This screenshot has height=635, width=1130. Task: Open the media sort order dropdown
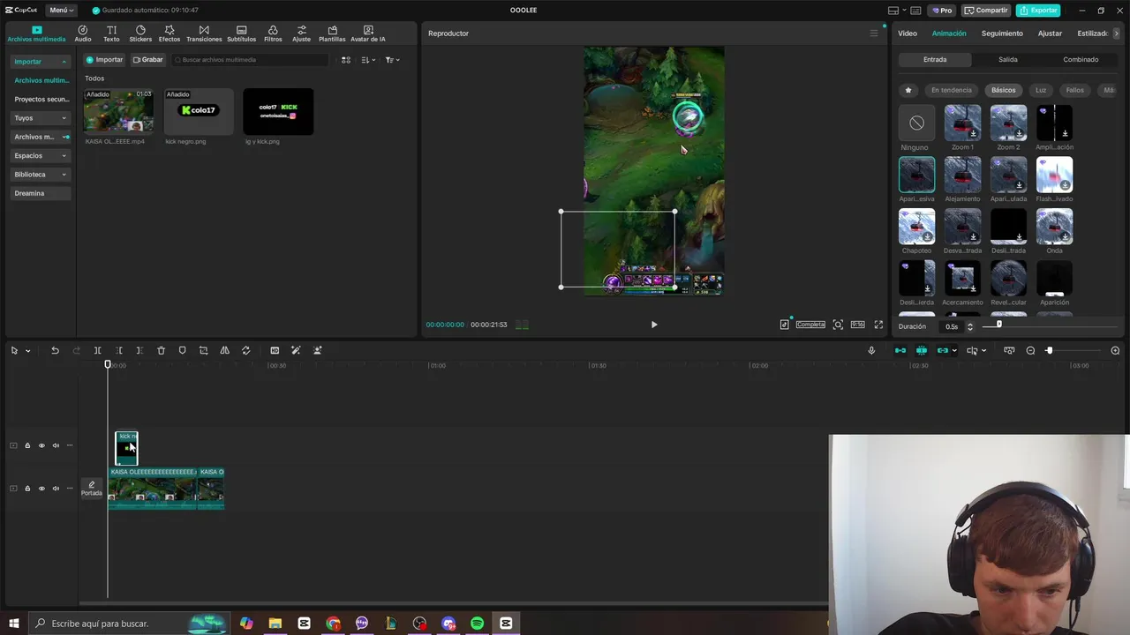(x=369, y=60)
